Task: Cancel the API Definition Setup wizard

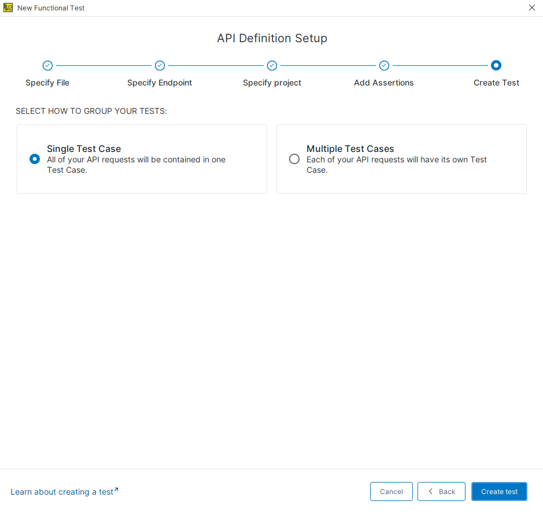Action: coord(391,491)
